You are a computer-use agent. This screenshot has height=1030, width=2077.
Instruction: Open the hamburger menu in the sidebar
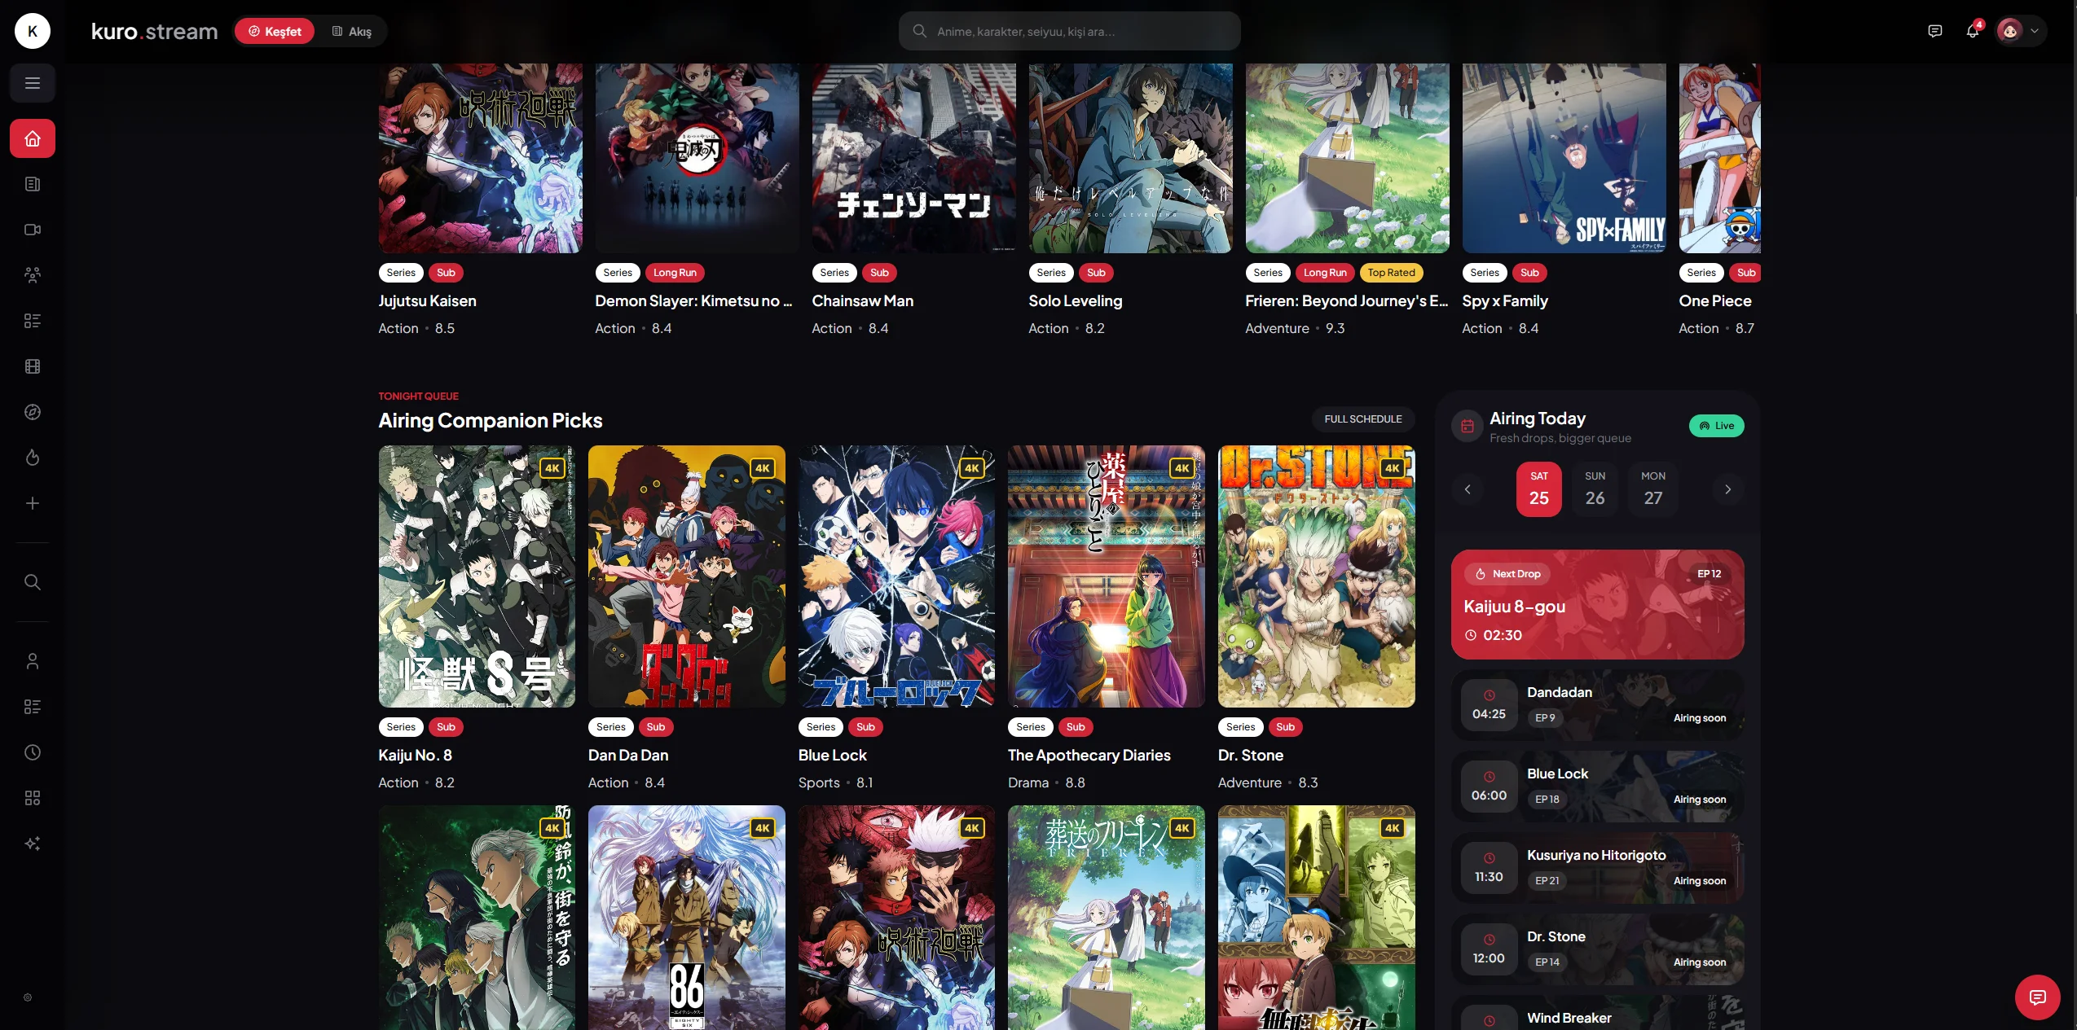coord(33,83)
